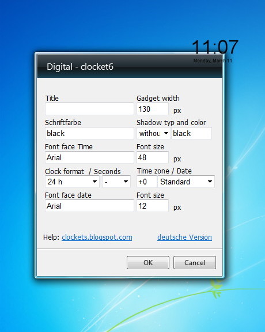Dismiss the dialog with Cancel
265x332 pixels.
point(195,263)
